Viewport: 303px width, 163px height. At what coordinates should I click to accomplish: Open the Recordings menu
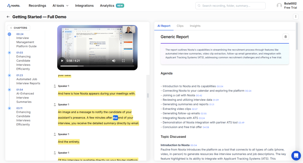[37, 6]
